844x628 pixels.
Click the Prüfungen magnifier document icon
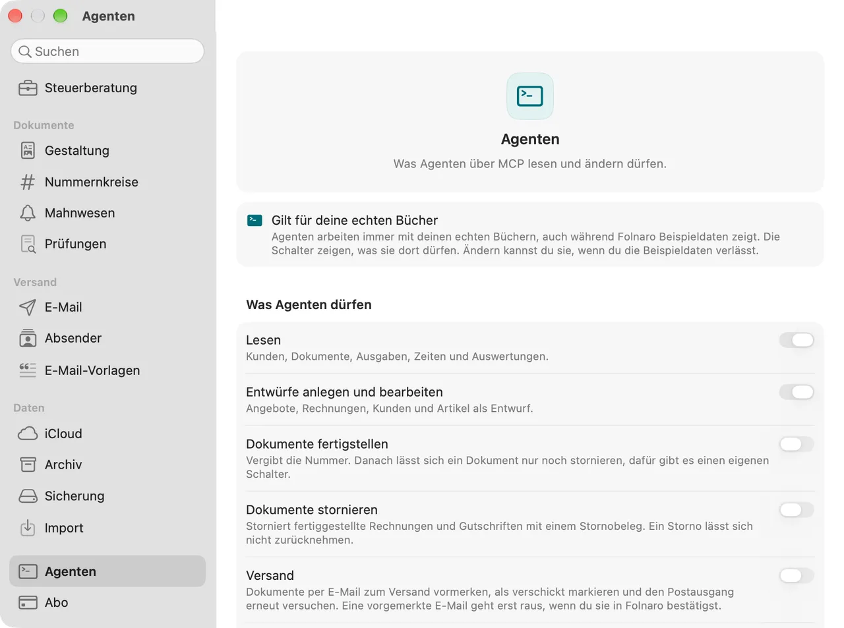click(28, 244)
